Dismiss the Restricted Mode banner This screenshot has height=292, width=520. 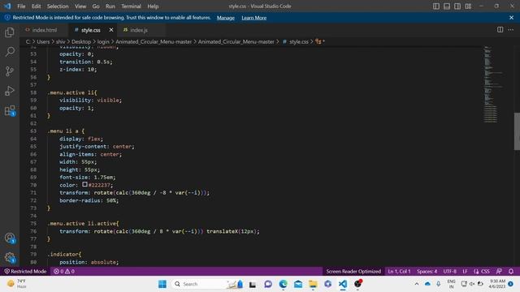coord(511,18)
